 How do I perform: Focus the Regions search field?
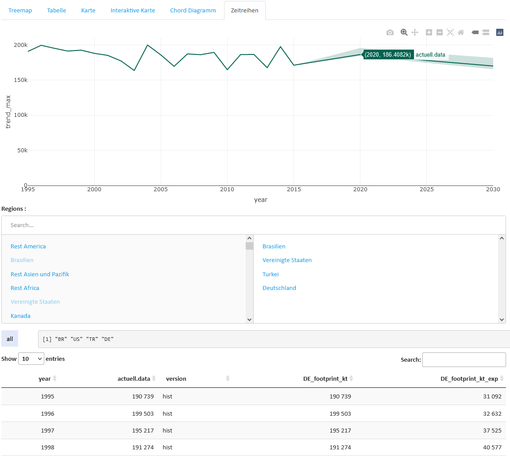coord(253,225)
